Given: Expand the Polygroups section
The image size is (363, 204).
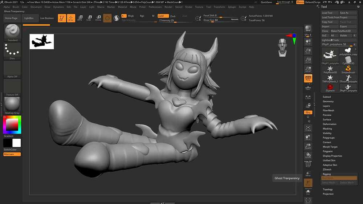Looking at the screenshot, I should coord(329,138).
